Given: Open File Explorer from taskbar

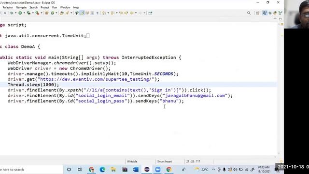Looking at the screenshot, I should tap(113, 170).
